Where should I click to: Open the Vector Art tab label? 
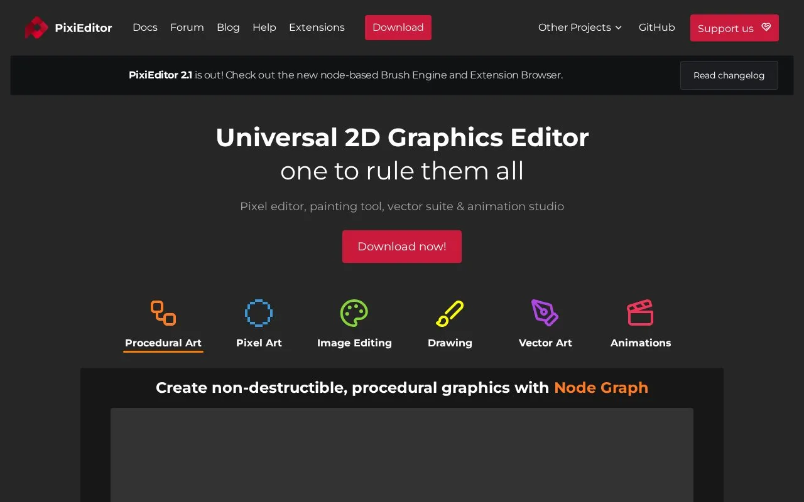click(545, 343)
